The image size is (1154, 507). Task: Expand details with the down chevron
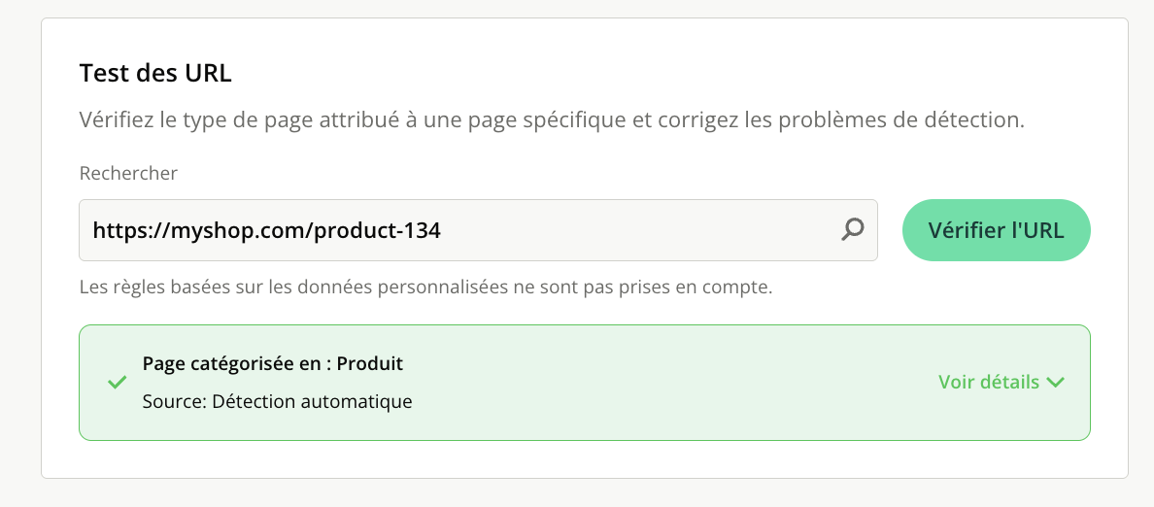point(1055,383)
